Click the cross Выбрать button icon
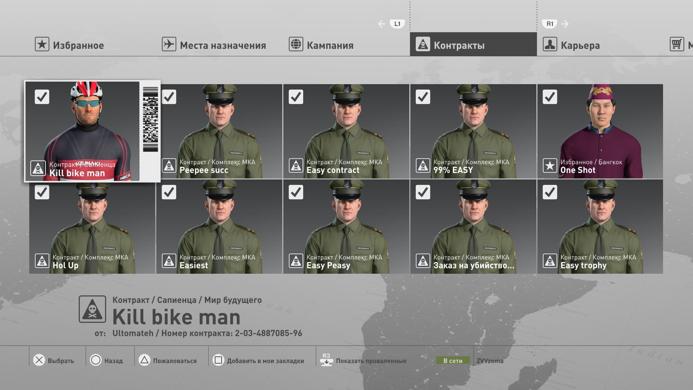This screenshot has width=693, height=390. (x=39, y=360)
